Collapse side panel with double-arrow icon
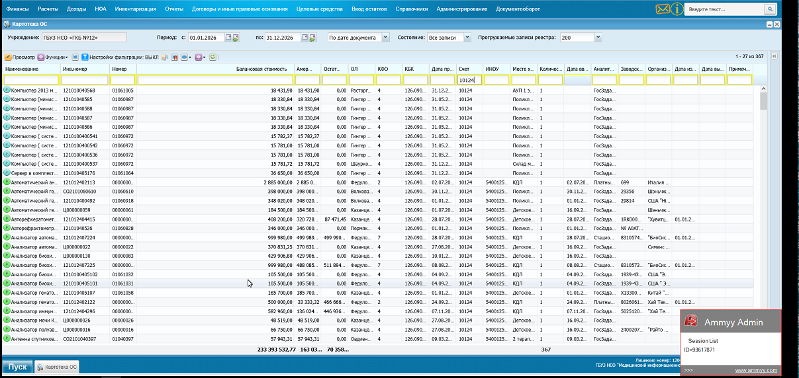This screenshot has width=799, height=378. [x=775, y=57]
